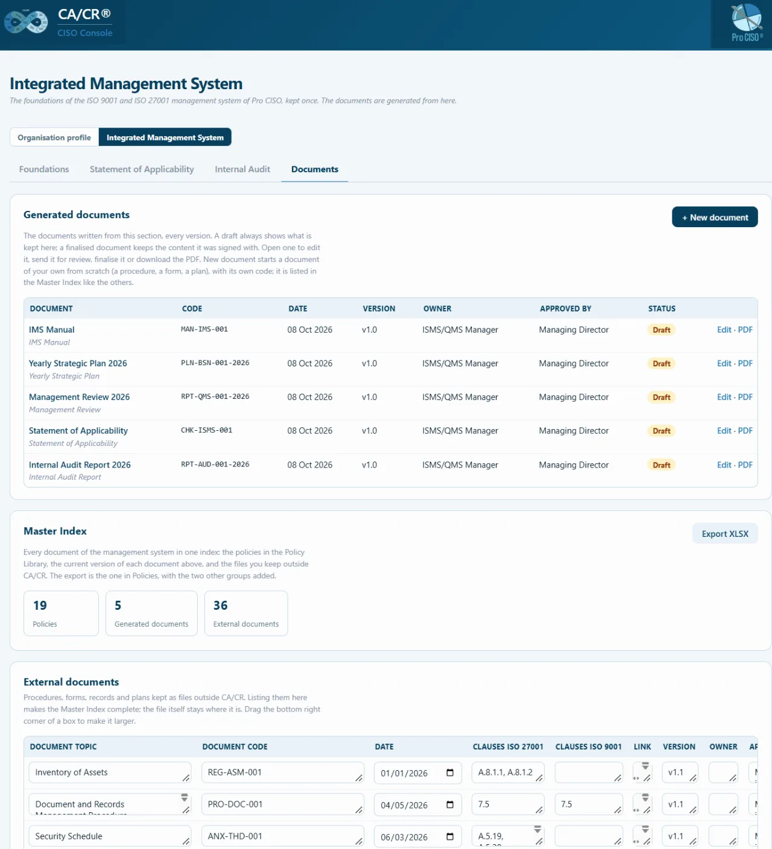Open calendar picker for date 06/03/2026
Image resolution: width=772 pixels, height=849 pixels.
[450, 836]
